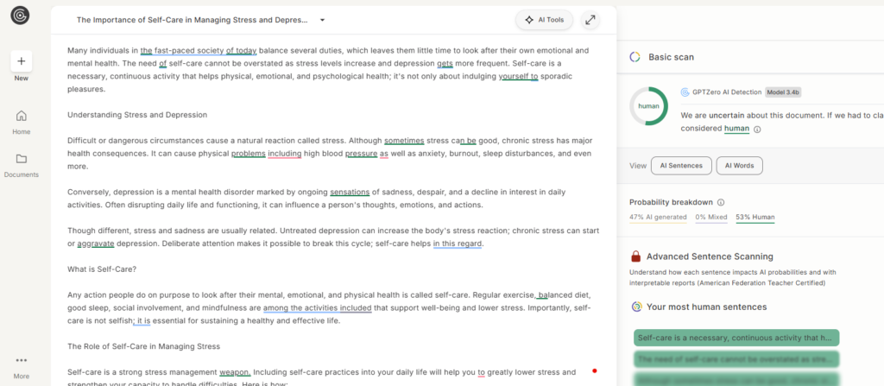Click heading 'What is Self-Care?'

click(x=102, y=269)
